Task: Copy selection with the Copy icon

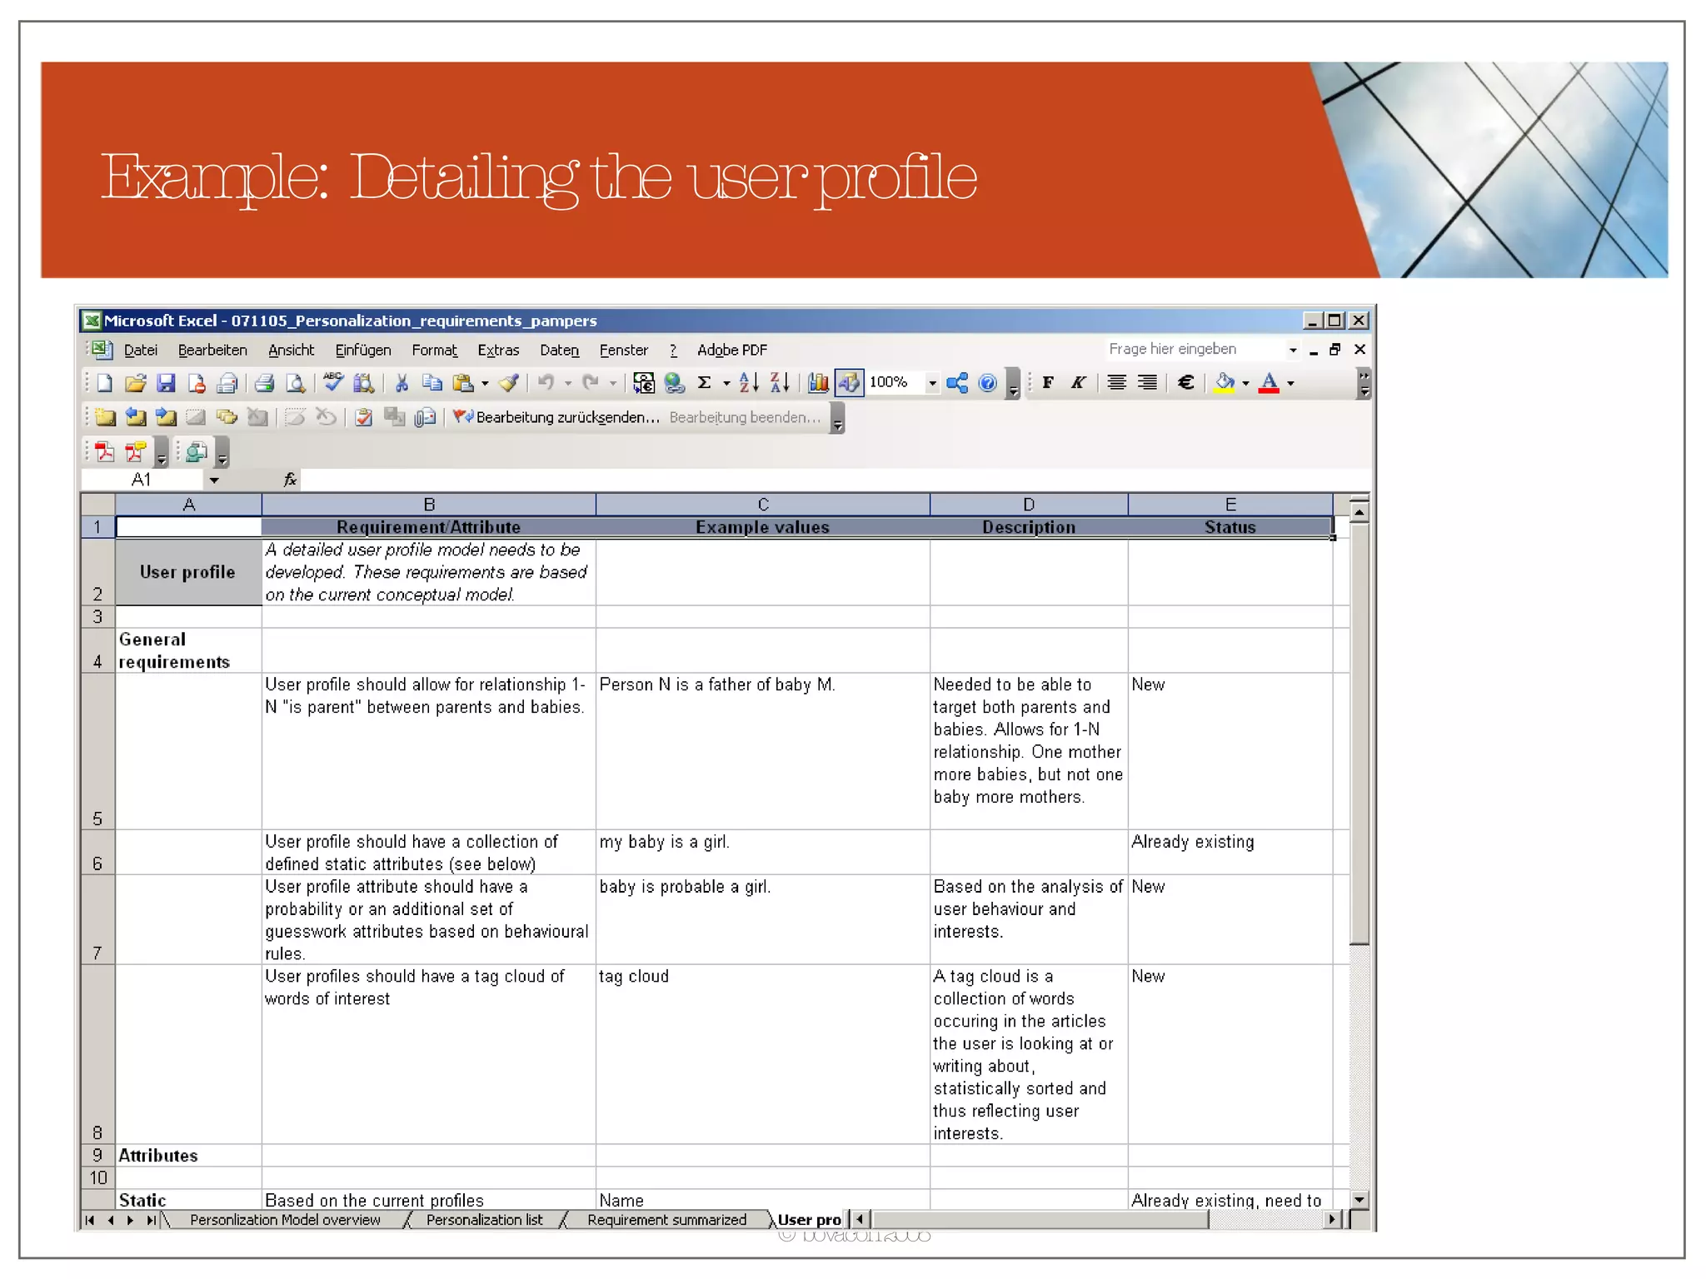Action: point(431,383)
